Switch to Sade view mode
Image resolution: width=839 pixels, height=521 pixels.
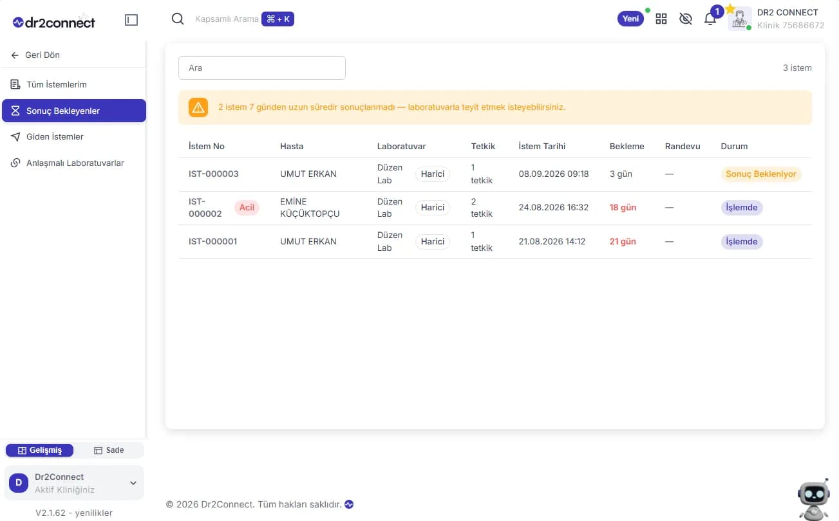point(109,450)
